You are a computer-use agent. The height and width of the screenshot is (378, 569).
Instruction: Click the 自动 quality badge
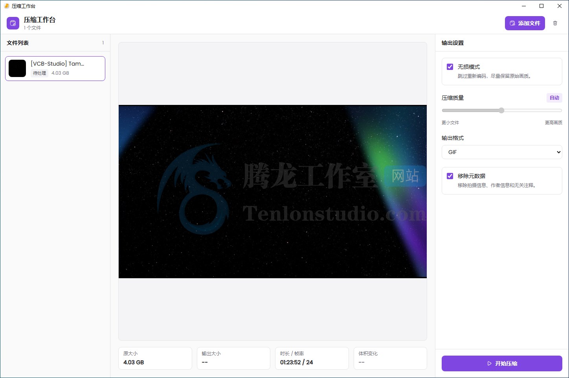tap(554, 98)
